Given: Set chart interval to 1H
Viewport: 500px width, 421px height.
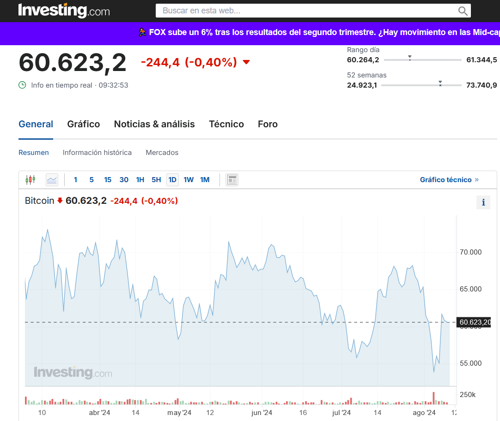Looking at the screenshot, I should point(140,180).
